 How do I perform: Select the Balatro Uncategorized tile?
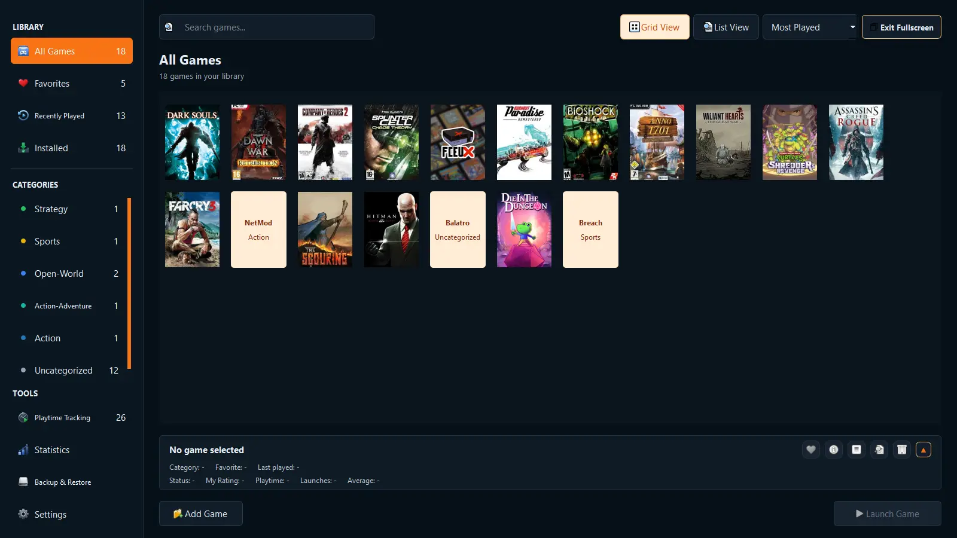click(458, 230)
